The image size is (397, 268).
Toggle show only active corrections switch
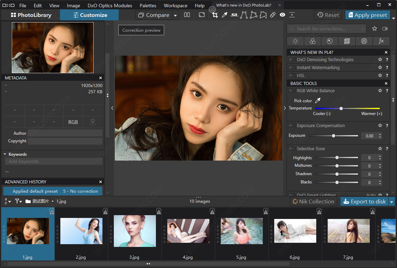tap(385, 29)
